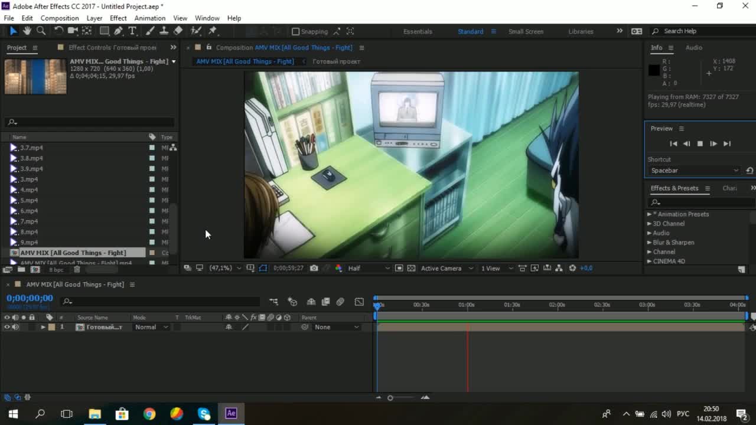Open the 1 View layout dropdown
Screen dimensions: 756x425
click(x=497, y=268)
